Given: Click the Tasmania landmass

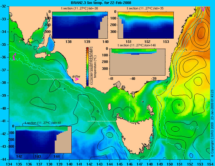Looking at the screenshot, I should 136,135.
